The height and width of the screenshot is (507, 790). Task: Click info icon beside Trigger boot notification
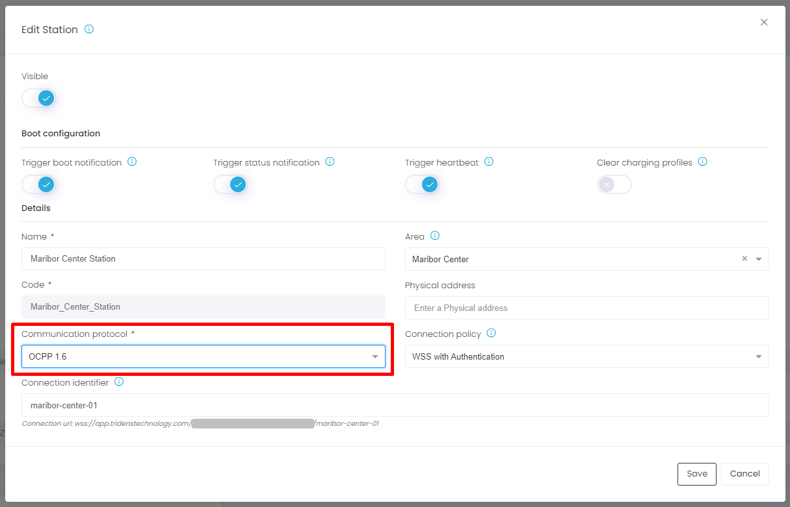(132, 162)
